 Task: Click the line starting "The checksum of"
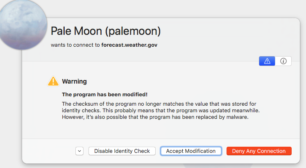pyautogui.click(x=159, y=104)
